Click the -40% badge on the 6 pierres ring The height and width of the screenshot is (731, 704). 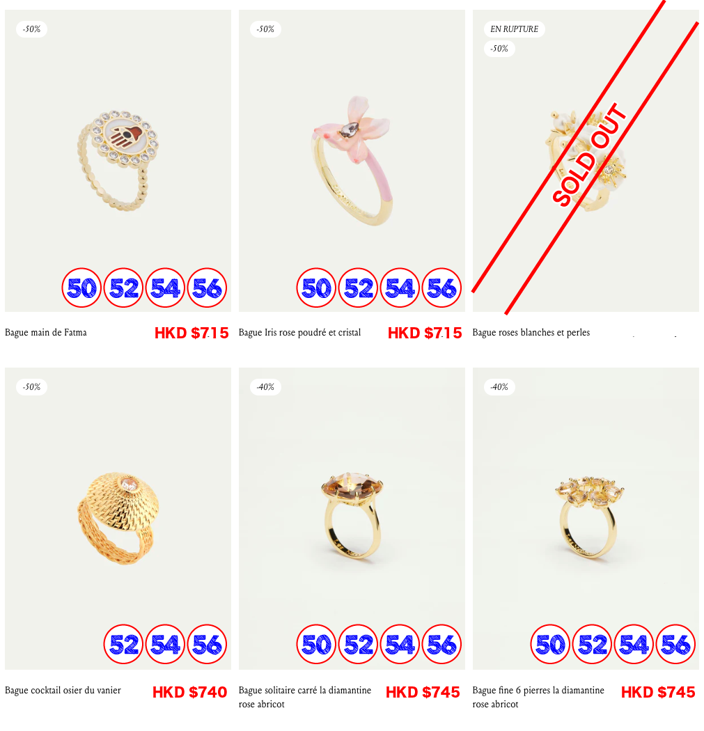pos(499,387)
